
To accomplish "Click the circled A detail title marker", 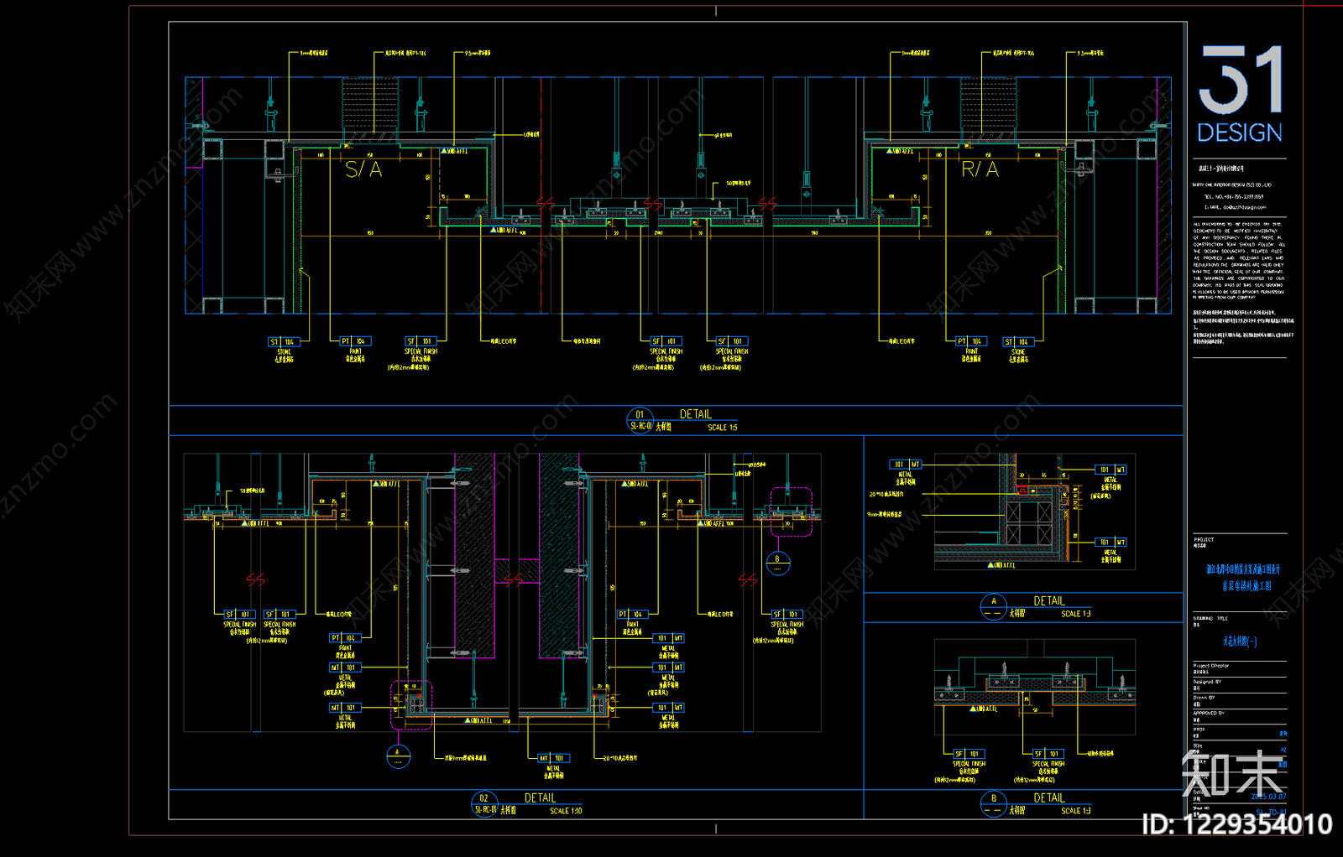I will (994, 607).
